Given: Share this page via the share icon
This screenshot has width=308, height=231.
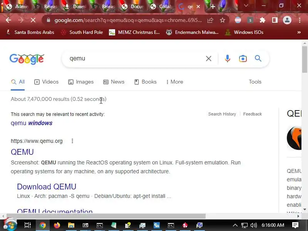Looking at the screenshot, I should click(210, 20).
